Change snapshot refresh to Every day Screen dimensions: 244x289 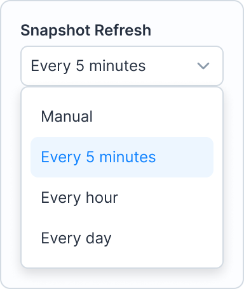(x=122, y=238)
